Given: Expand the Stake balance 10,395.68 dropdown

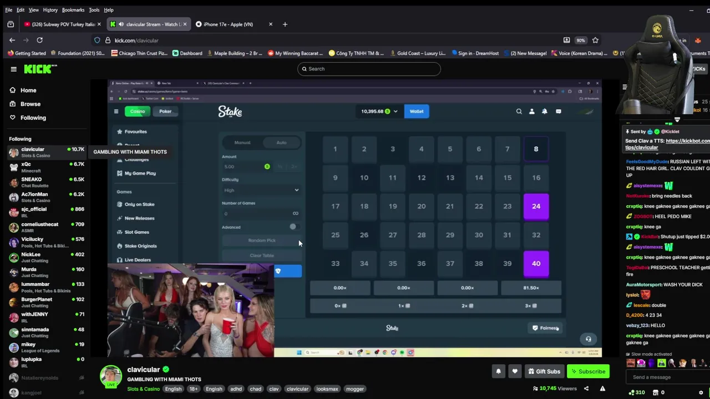Looking at the screenshot, I should 379,111.
